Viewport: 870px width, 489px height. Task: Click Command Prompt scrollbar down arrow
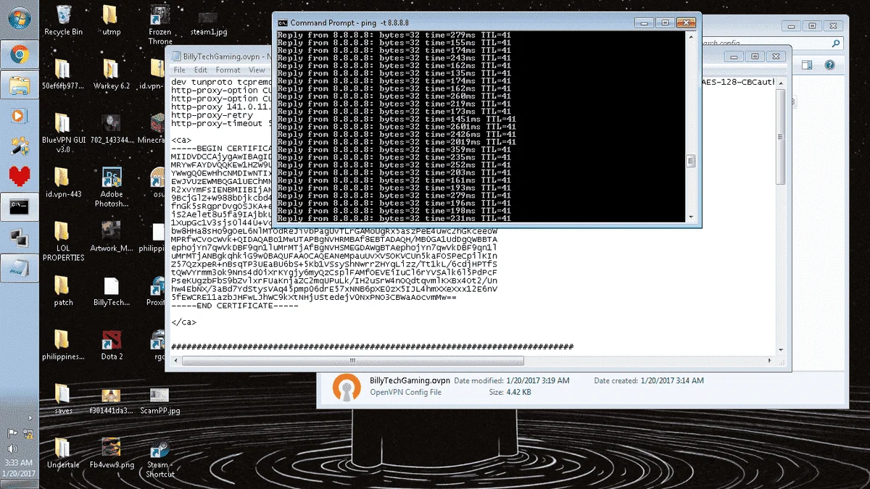pos(691,217)
